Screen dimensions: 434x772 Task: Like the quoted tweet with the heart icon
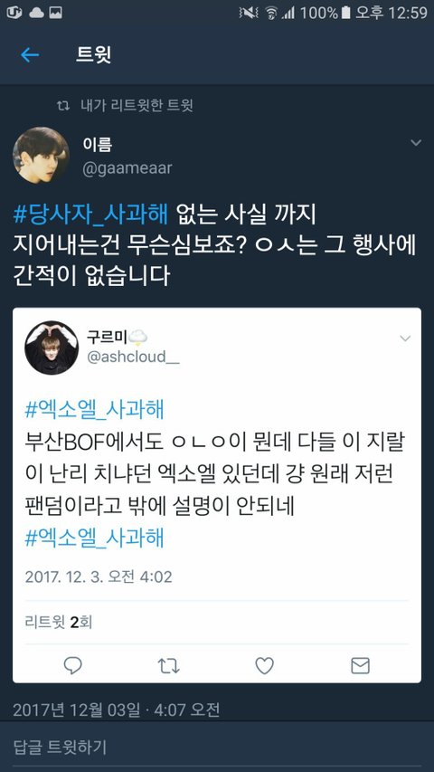point(264,665)
